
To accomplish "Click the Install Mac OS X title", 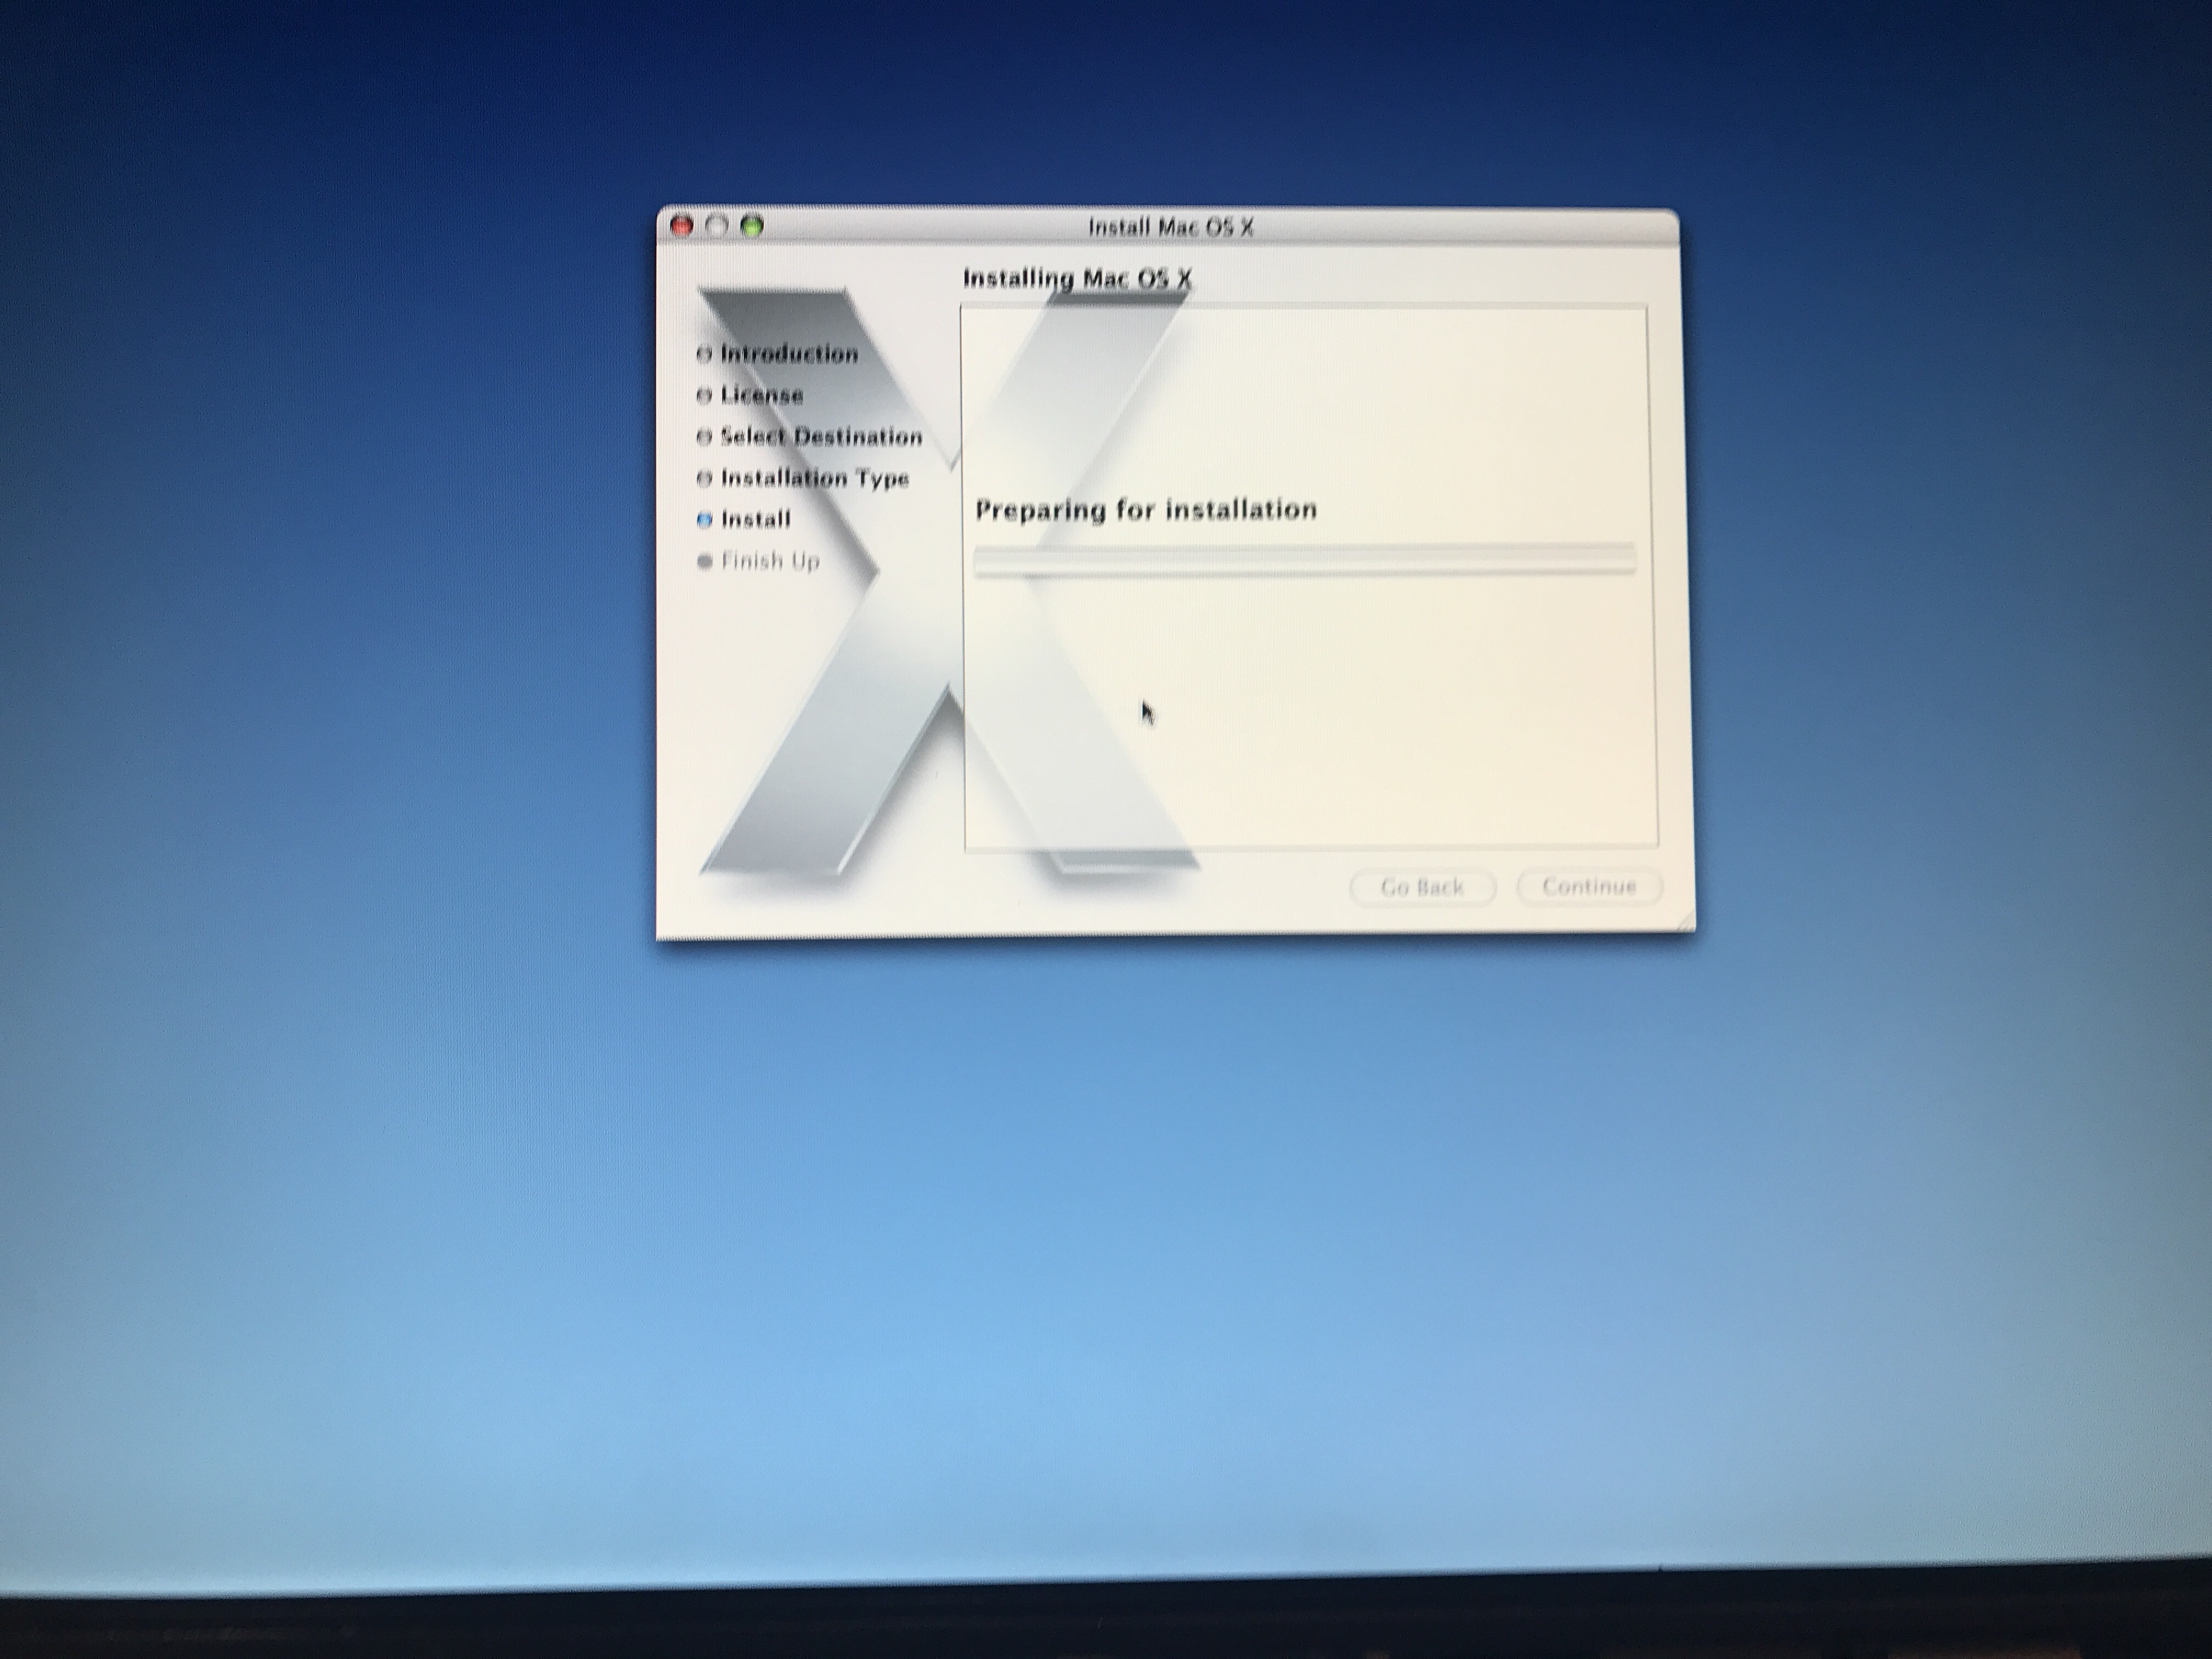I will pyautogui.click(x=1170, y=227).
